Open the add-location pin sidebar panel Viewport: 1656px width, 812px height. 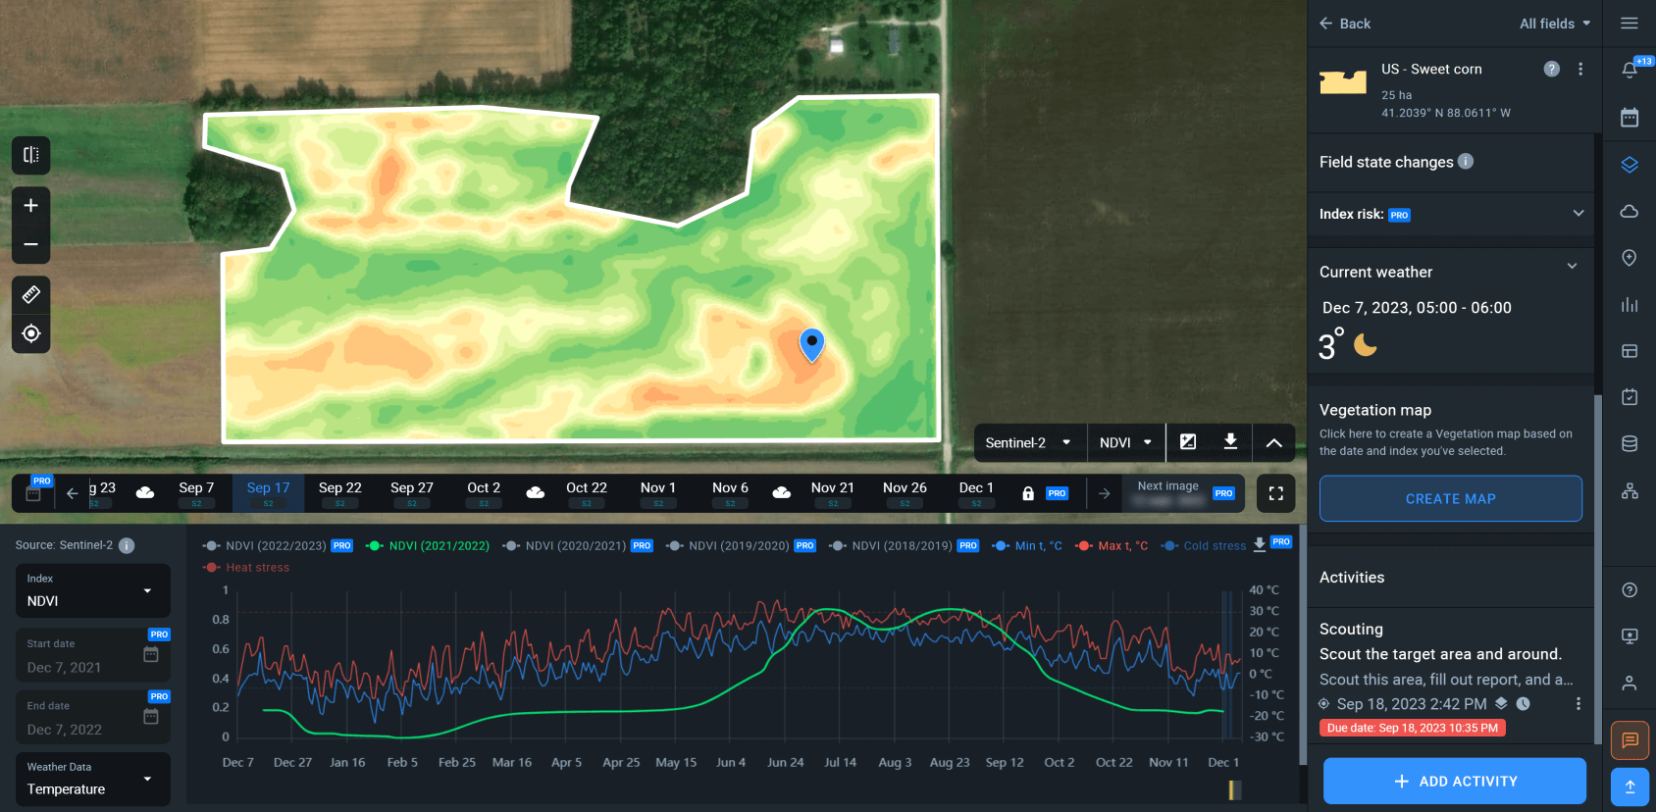[x=1630, y=258]
